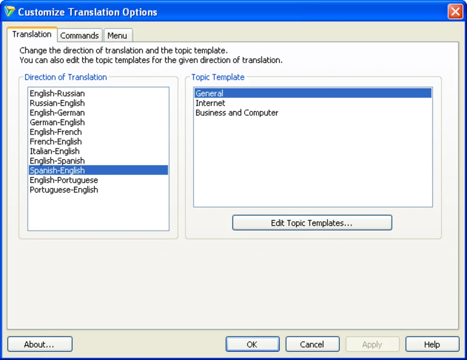The image size is (467, 360).
Task: Pick French-English translation direction
Action: tap(98, 142)
